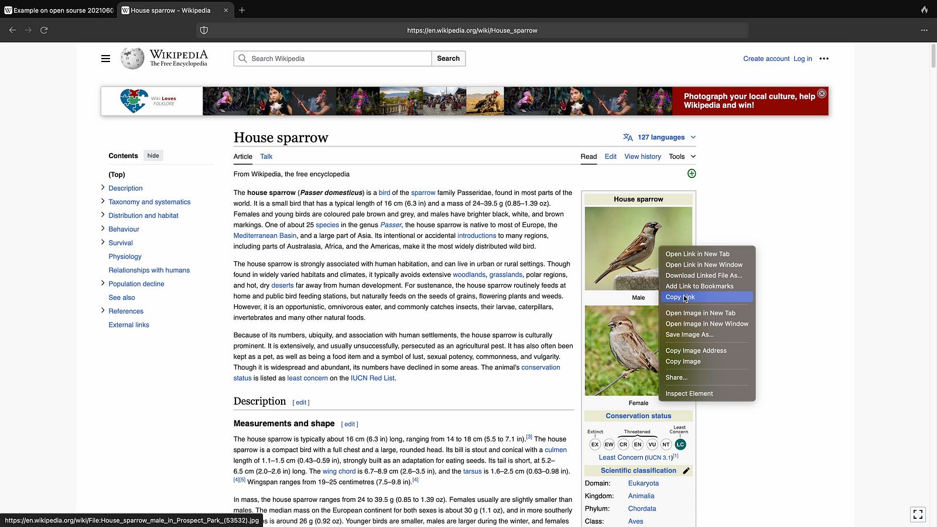Open the personal tools three-dot menu
Screen dimensions: 937x527
[824, 59]
